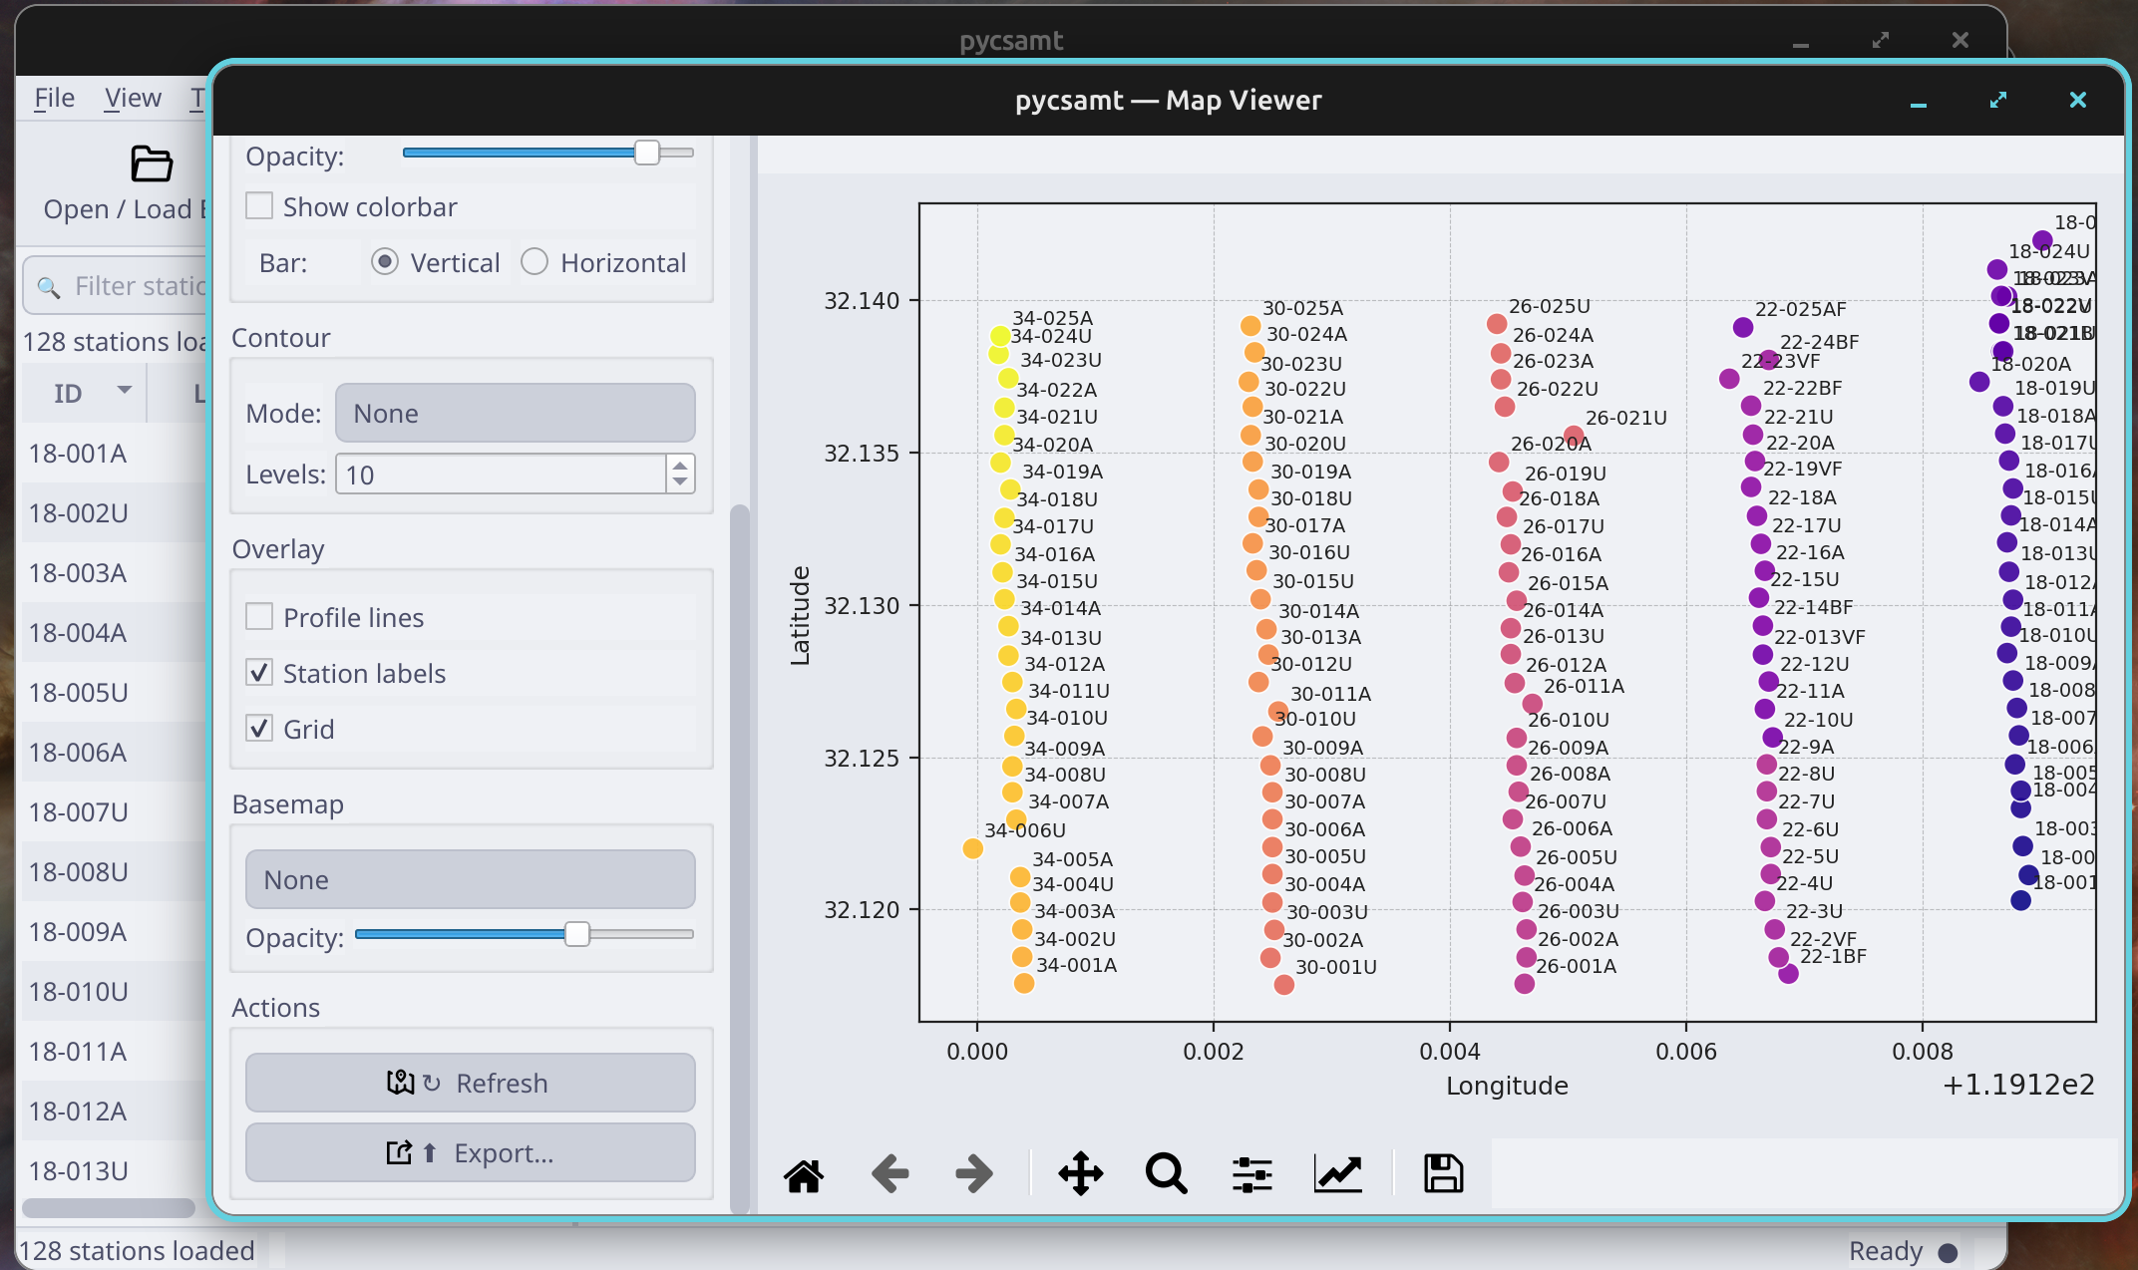Select station row 18-002U in the list

click(x=114, y=513)
